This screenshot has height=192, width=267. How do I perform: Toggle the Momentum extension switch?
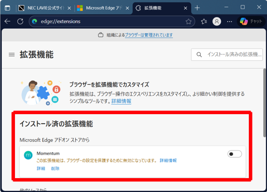(234, 154)
